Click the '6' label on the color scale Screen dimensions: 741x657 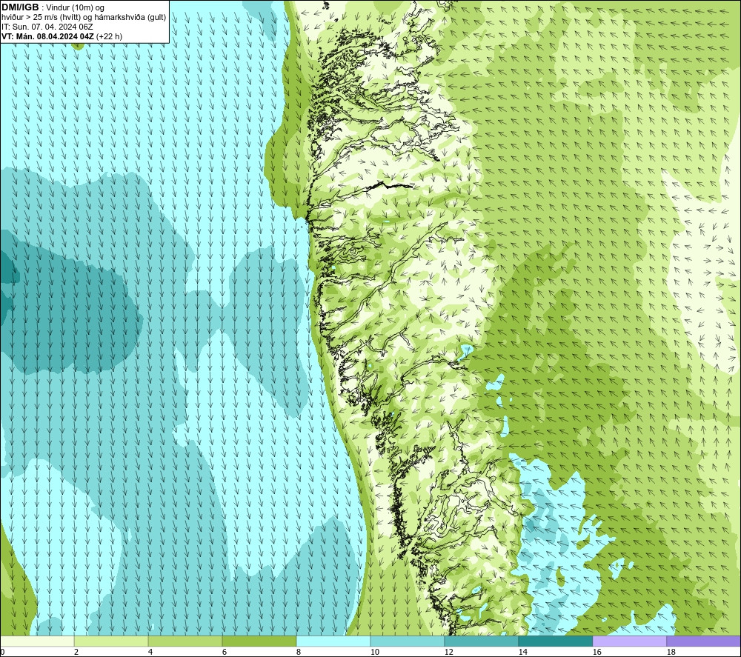click(x=224, y=652)
